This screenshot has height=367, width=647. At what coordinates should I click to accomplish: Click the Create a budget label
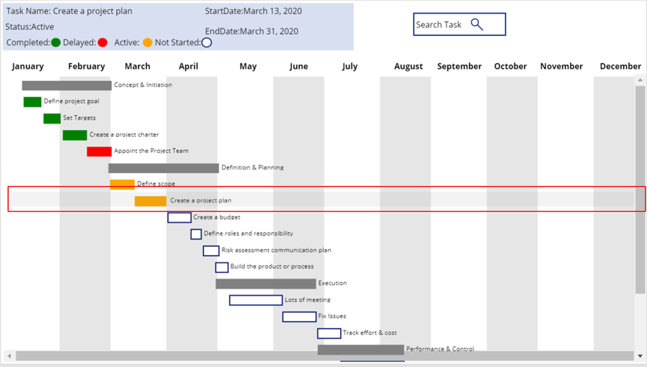point(217,217)
